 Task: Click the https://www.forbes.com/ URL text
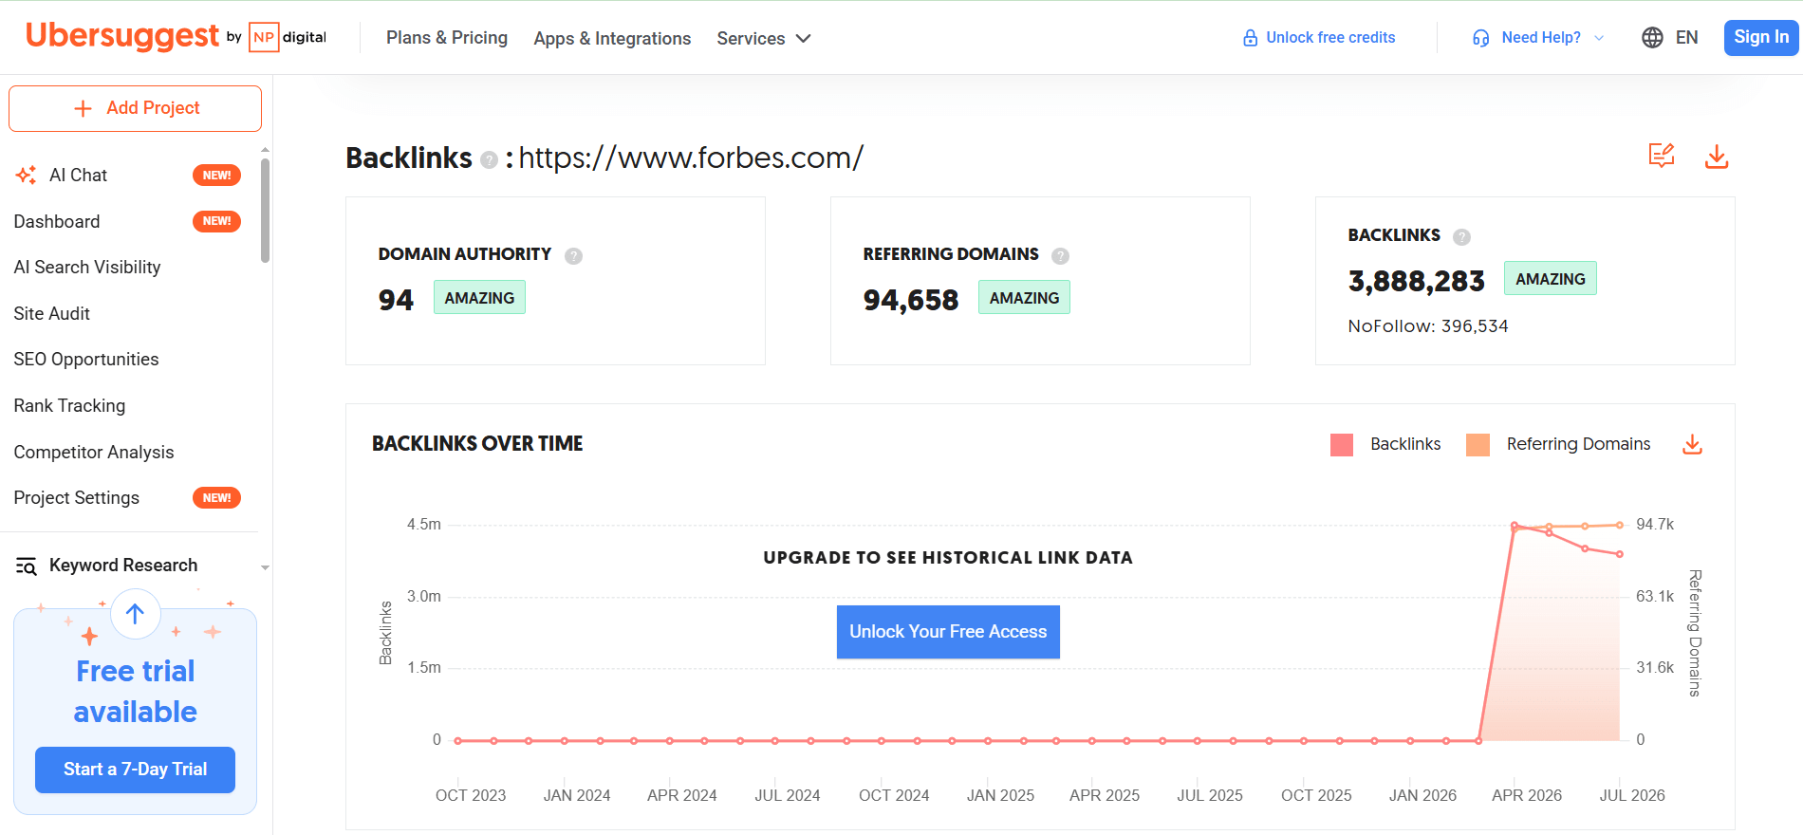[691, 158]
